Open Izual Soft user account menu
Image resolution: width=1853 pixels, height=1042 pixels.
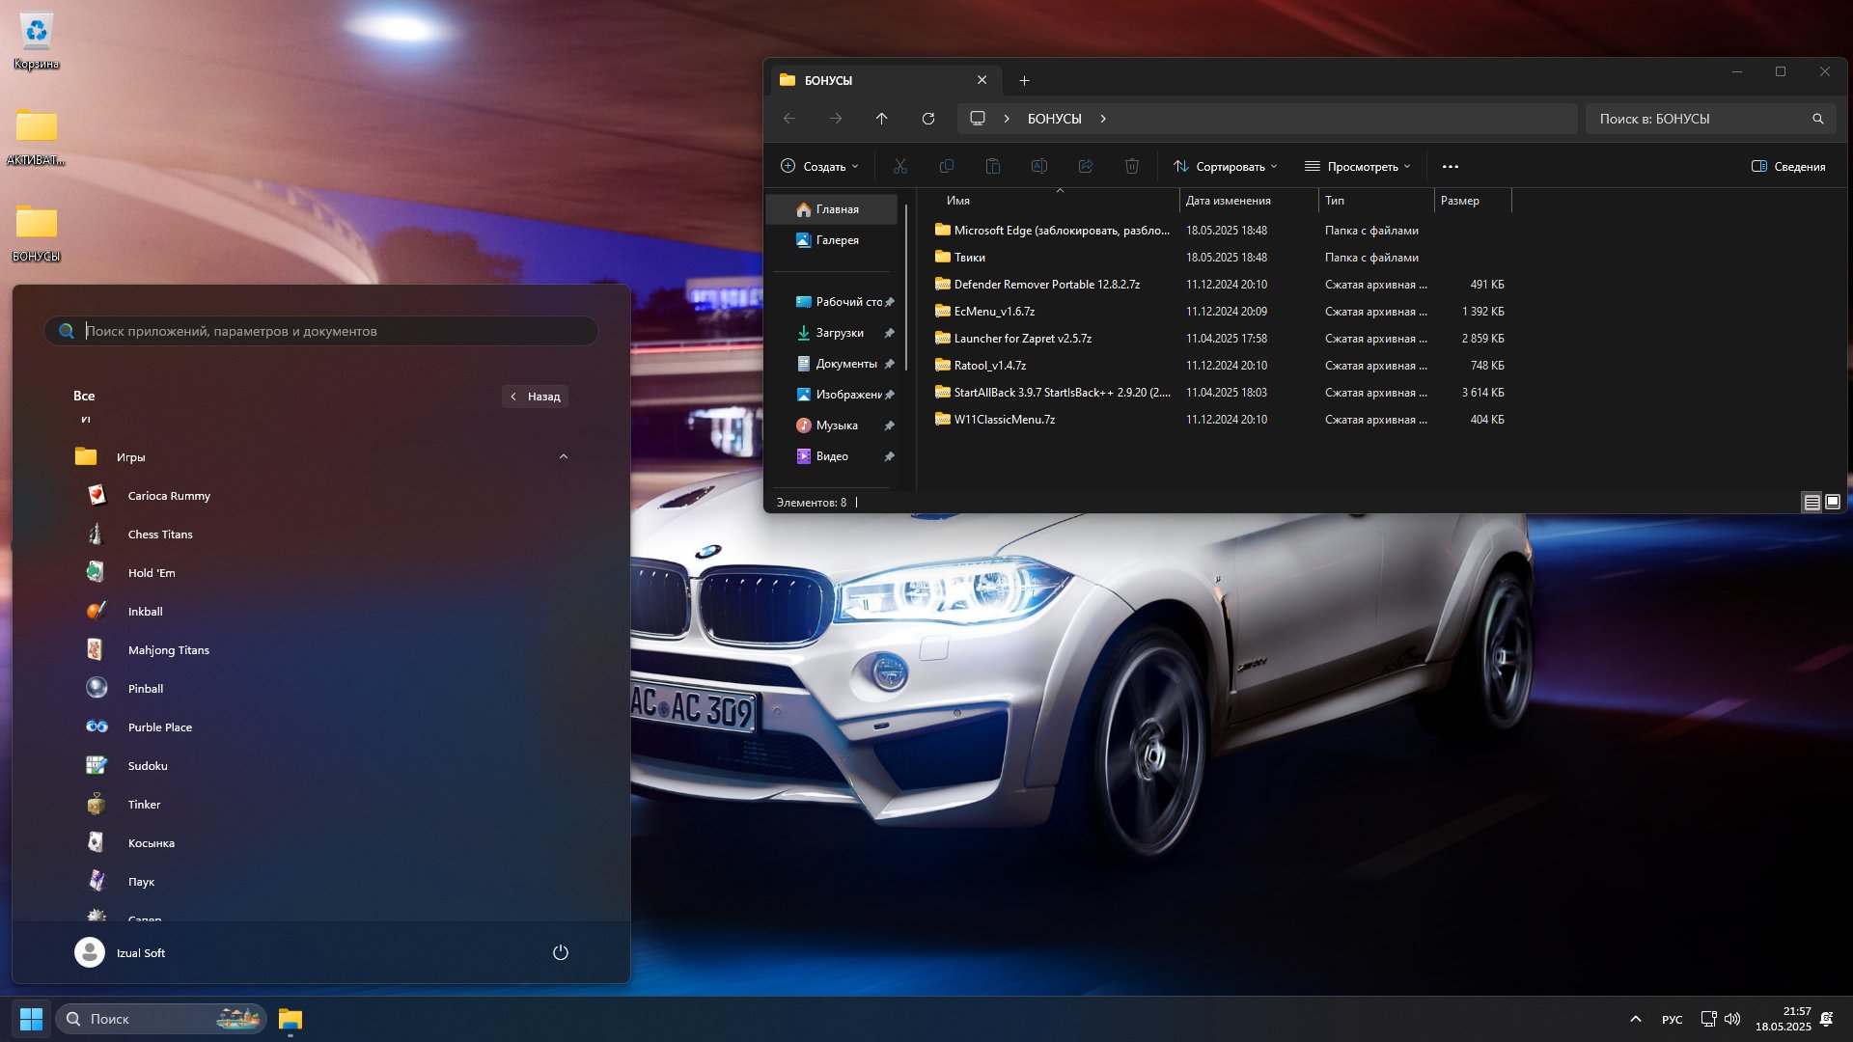point(121,952)
